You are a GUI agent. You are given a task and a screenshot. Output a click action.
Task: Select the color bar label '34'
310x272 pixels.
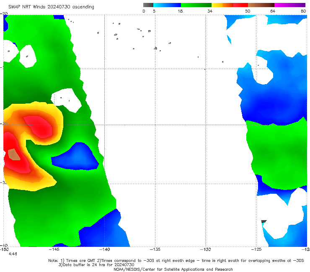[x=210, y=11]
